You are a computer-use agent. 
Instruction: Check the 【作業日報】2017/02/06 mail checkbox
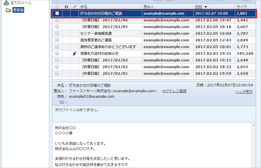57,20
